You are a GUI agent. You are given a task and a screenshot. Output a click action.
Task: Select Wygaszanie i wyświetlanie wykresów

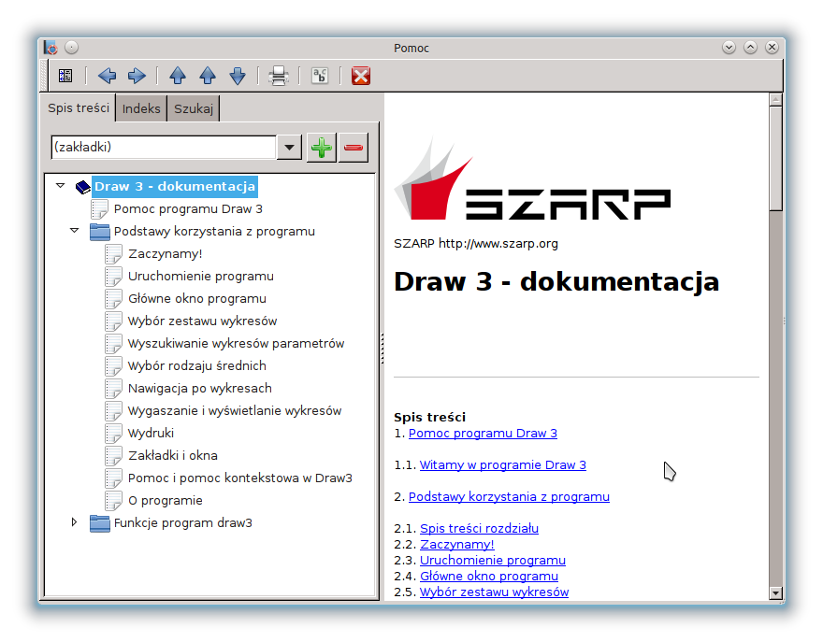tap(235, 410)
